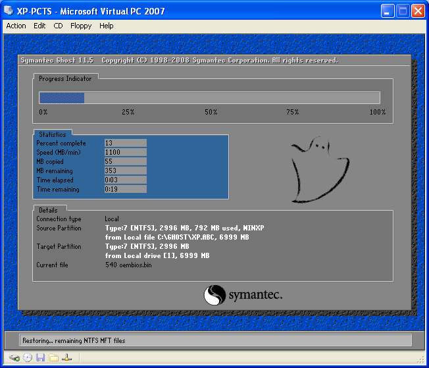Click the 'MB copied' label

tap(50, 161)
